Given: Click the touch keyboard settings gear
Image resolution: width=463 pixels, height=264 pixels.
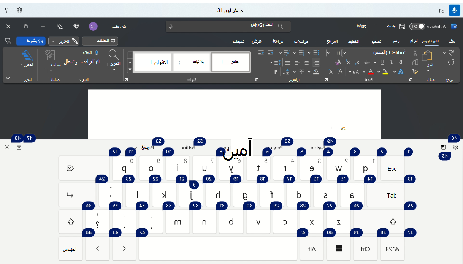Looking at the screenshot, I should point(455,147).
